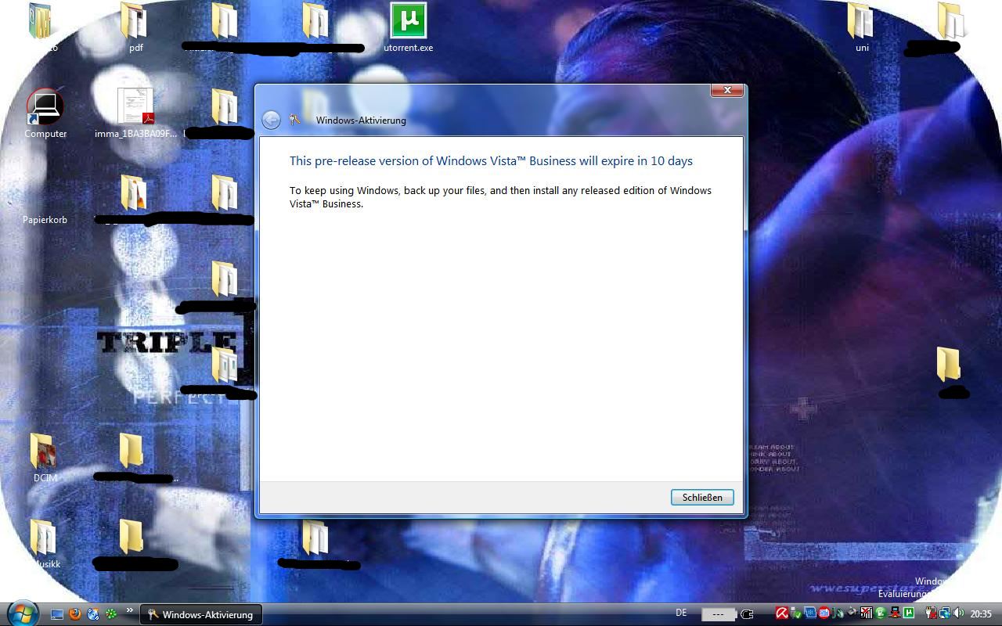Click the red disconnected signal bars tray icon
The height and width of the screenshot is (626, 1002).
click(867, 613)
